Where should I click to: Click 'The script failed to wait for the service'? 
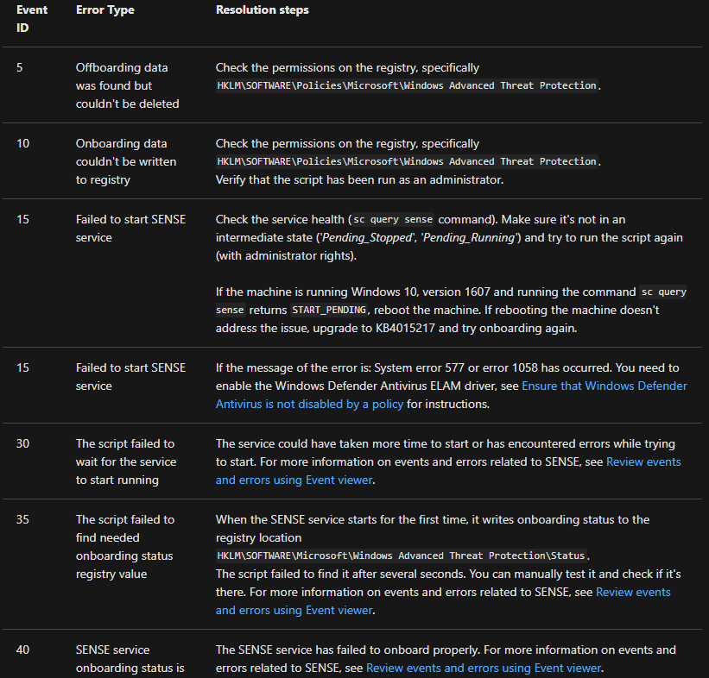click(126, 461)
